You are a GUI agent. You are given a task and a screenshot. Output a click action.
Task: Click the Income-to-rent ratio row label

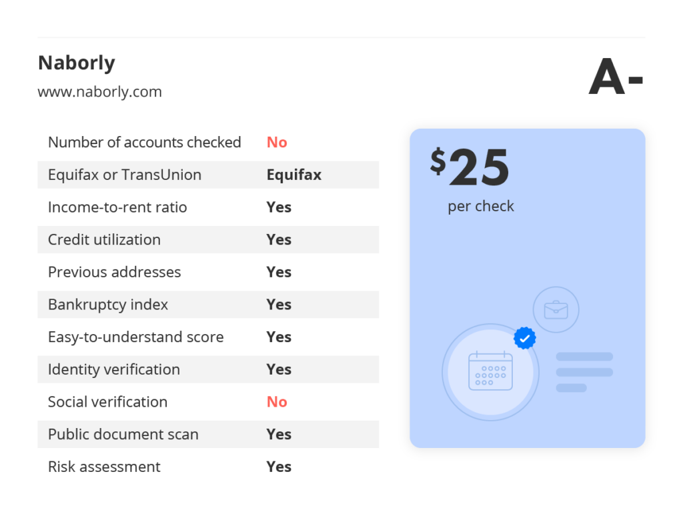click(x=117, y=207)
